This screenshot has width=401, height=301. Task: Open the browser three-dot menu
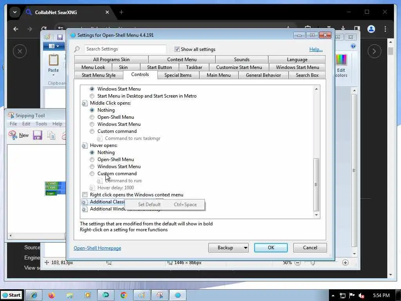(x=385, y=29)
